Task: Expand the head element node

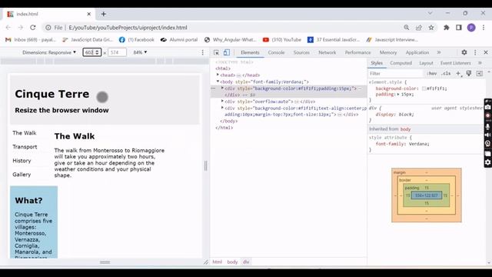Action: point(218,75)
